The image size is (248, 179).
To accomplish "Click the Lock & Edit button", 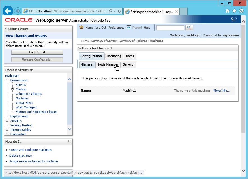I will 37,52.
